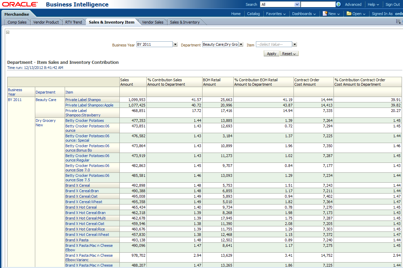Click into the search text field

click(318, 4)
